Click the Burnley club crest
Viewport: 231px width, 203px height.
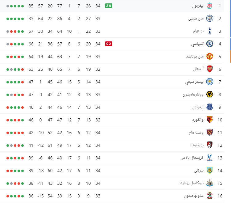(209, 171)
